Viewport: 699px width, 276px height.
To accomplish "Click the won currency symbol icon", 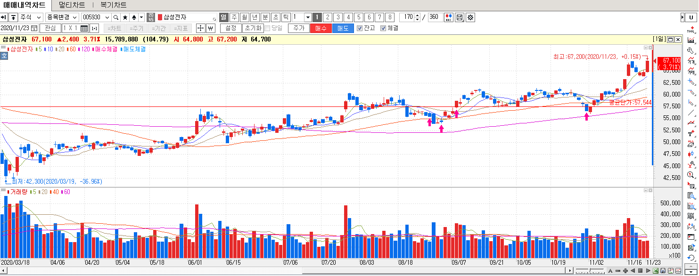I will (211, 28).
